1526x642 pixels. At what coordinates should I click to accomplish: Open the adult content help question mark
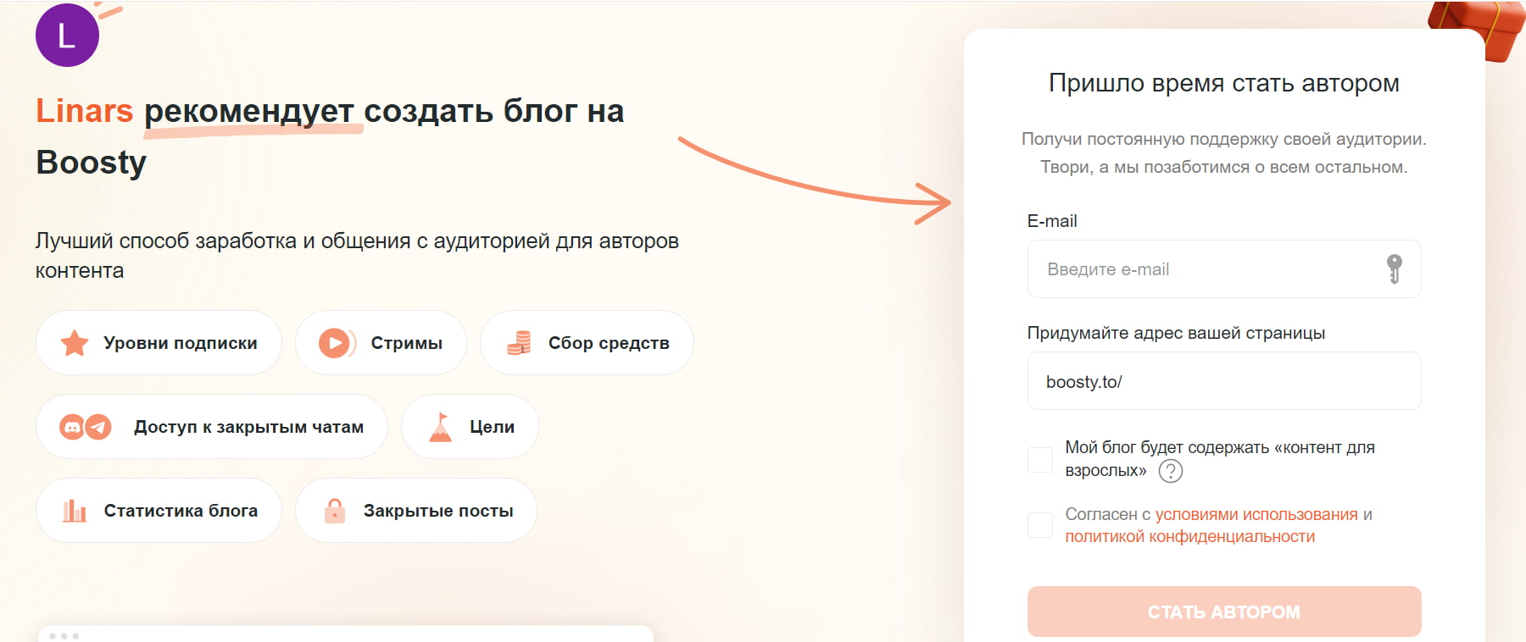tap(1170, 471)
